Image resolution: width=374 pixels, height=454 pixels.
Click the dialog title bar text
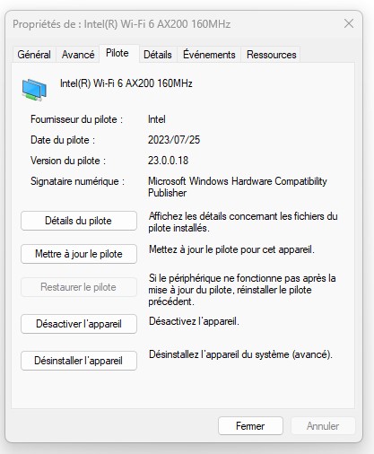pyautogui.click(x=121, y=24)
